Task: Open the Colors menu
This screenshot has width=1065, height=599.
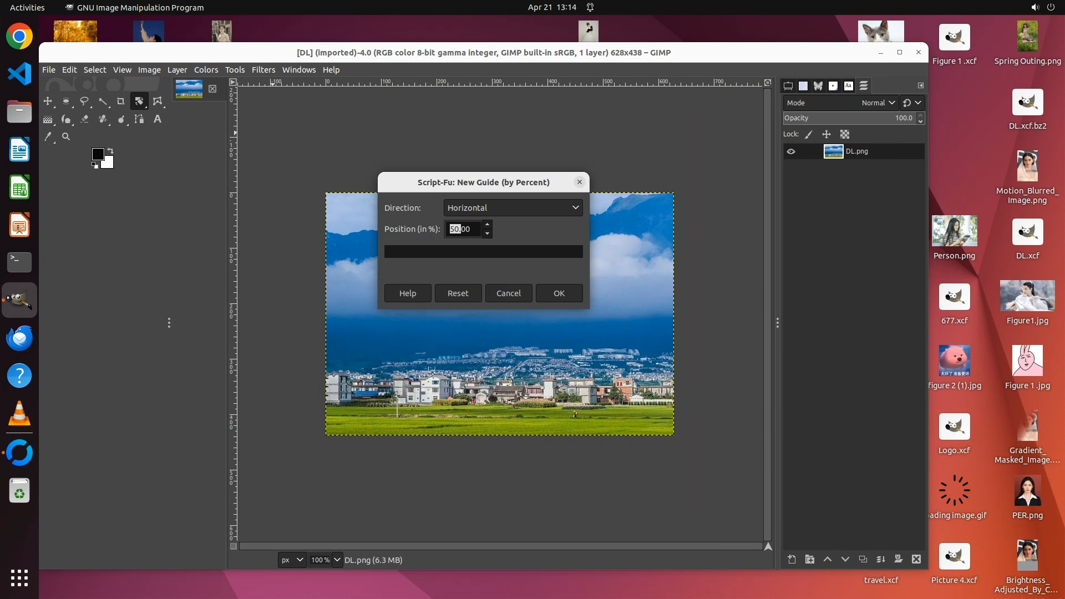Action: pyautogui.click(x=206, y=70)
